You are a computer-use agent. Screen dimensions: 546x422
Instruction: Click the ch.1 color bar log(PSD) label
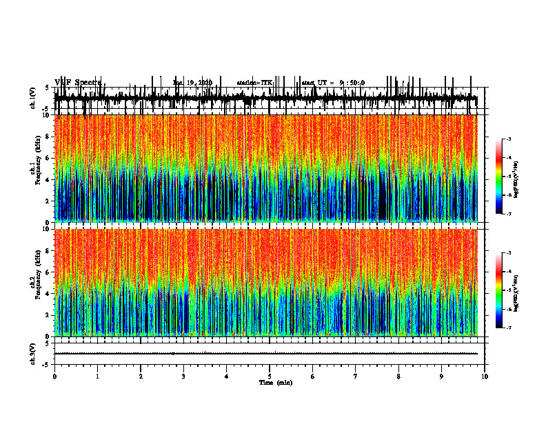click(516, 180)
